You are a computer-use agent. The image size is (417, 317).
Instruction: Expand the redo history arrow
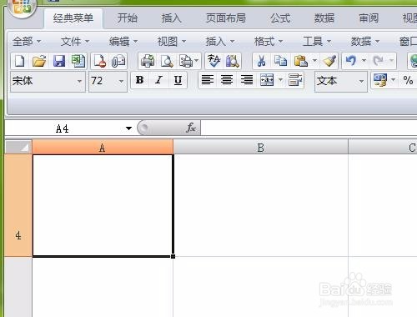tap(391, 60)
